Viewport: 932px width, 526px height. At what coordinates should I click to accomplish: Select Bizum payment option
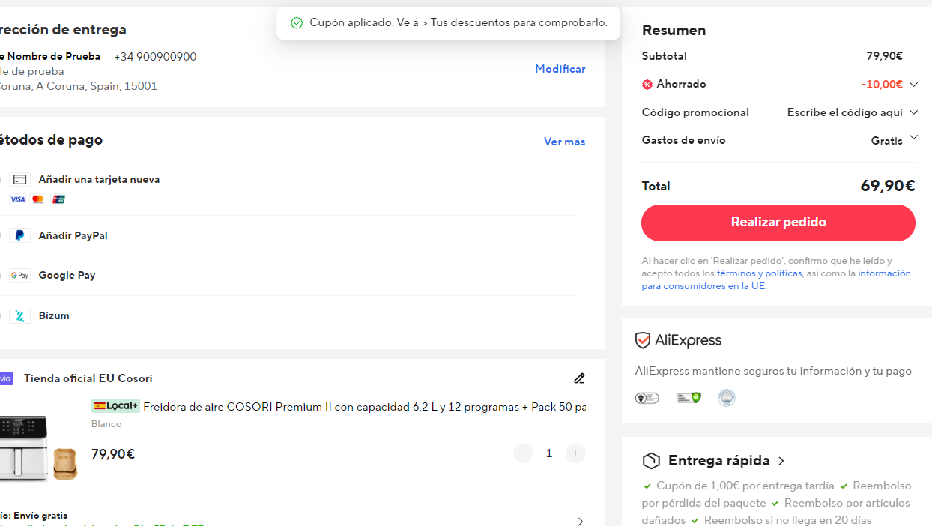pos(54,316)
